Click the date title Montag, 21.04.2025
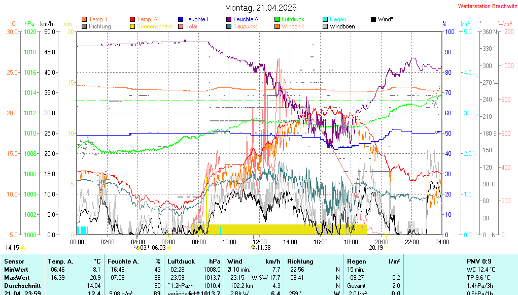 pyautogui.click(x=261, y=8)
